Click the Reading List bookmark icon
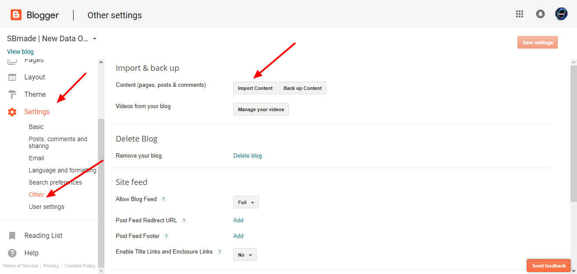Image resolution: width=577 pixels, height=274 pixels. [x=12, y=236]
